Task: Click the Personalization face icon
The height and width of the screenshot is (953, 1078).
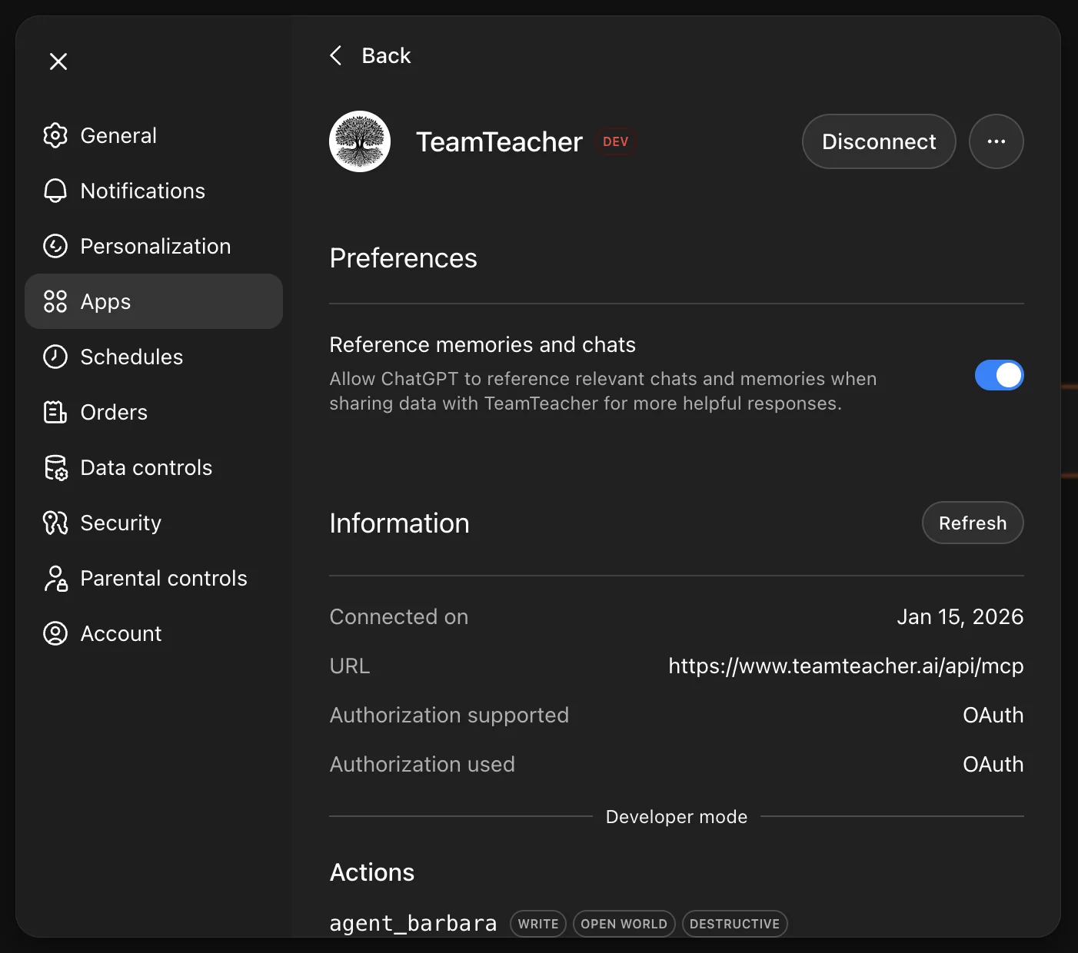Action: coord(55,246)
